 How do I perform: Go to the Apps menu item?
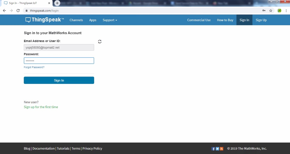click(x=93, y=20)
